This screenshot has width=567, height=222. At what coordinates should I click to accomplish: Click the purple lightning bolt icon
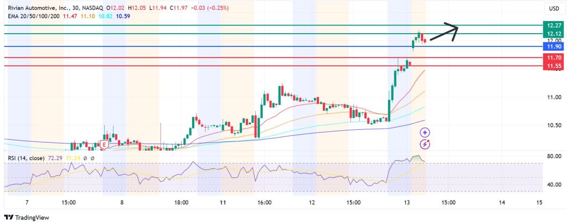click(425, 145)
